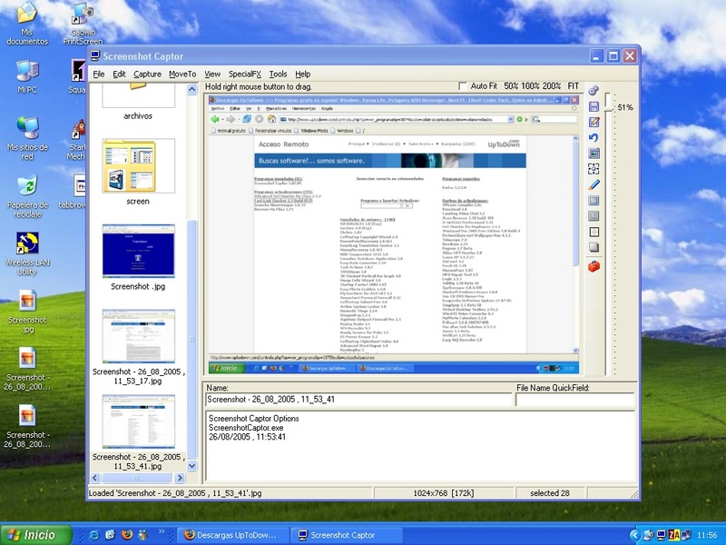Open the Help menu
Image resolution: width=726 pixels, height=545 pixels.
(303, 74)
